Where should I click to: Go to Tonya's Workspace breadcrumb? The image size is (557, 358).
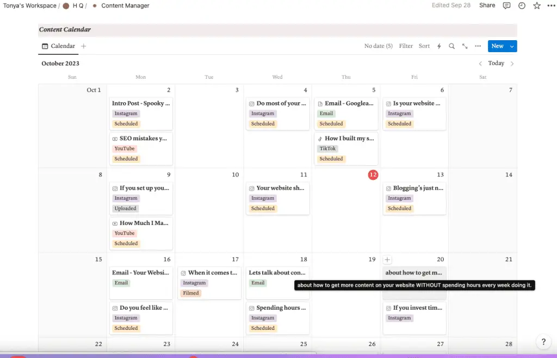coord(30,5)
